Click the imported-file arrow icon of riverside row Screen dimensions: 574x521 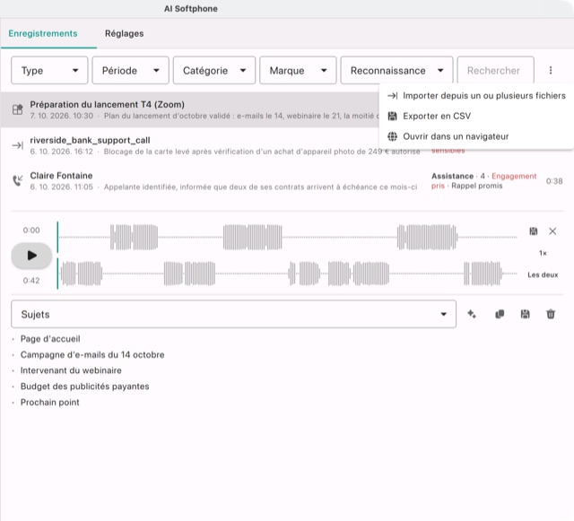coord(17,145)
